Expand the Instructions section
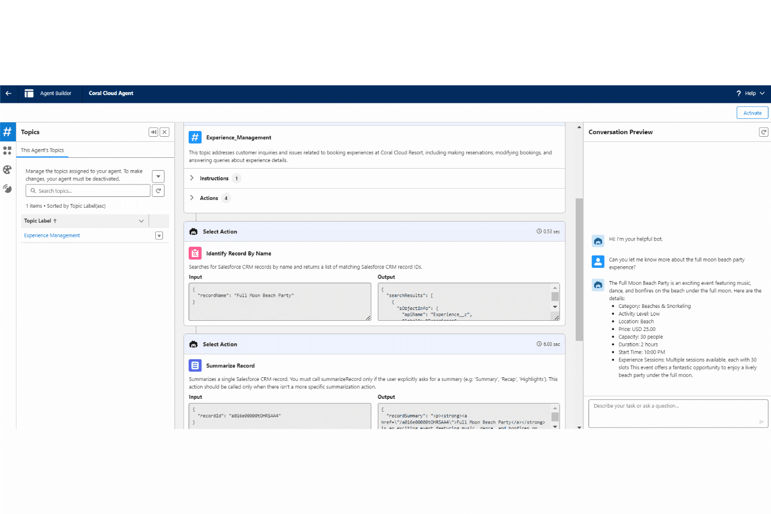The height and width of the screenshot is (514, 771). (x=192, y=178)
